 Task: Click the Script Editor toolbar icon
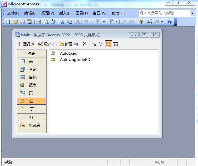[131, 22]
